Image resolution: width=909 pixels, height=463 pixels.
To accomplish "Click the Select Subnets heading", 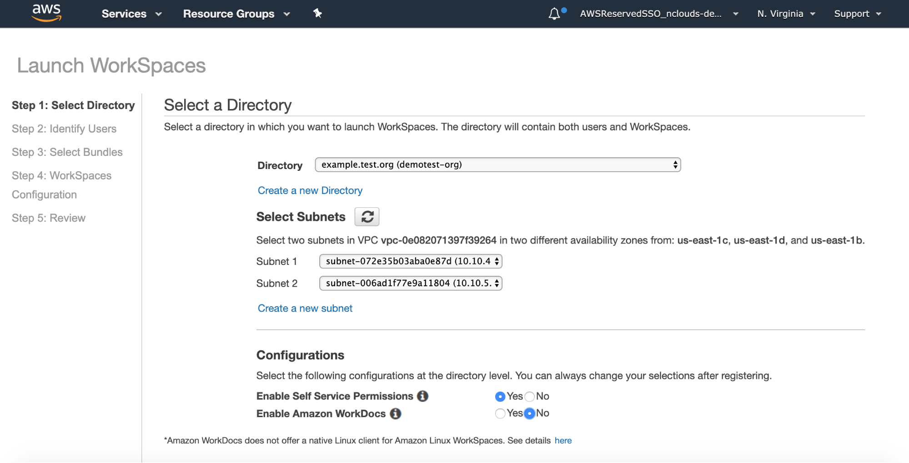I will (301, 217).
